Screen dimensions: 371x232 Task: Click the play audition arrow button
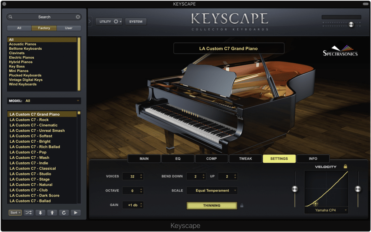coord(76,213)
